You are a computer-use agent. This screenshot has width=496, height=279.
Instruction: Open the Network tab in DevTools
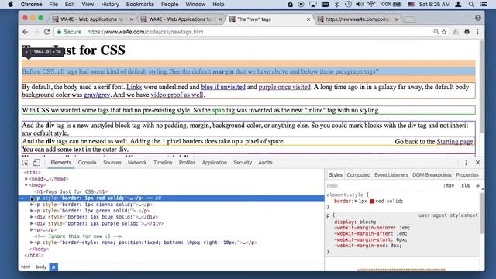137,163
